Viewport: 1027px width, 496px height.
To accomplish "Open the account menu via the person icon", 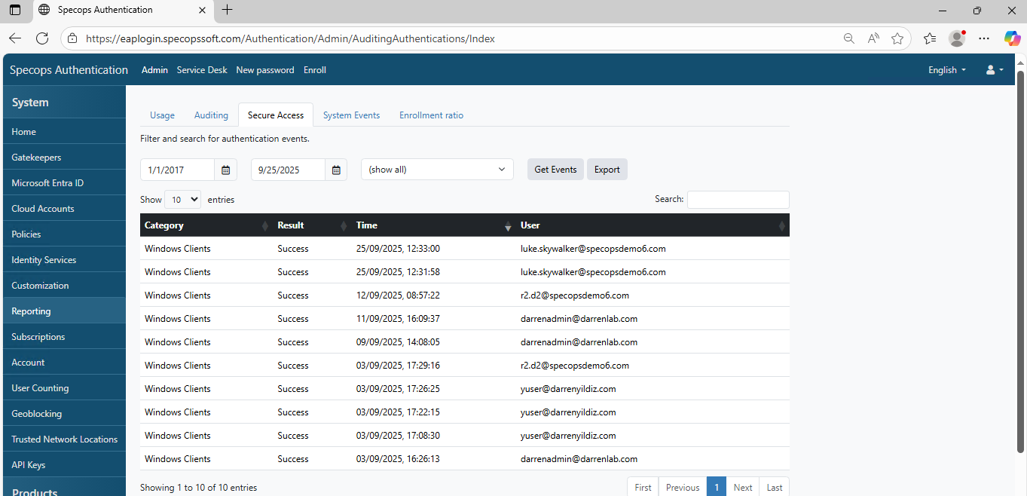I will (991, 69).
